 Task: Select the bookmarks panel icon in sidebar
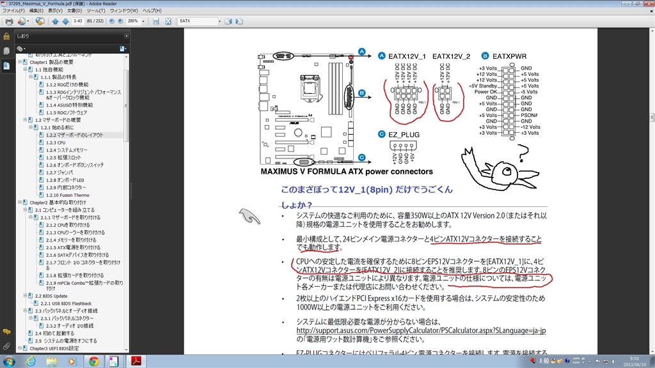[x=6, y=66]
